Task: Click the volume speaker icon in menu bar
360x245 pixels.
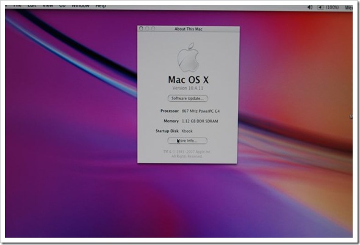Action: coord(310,7)
